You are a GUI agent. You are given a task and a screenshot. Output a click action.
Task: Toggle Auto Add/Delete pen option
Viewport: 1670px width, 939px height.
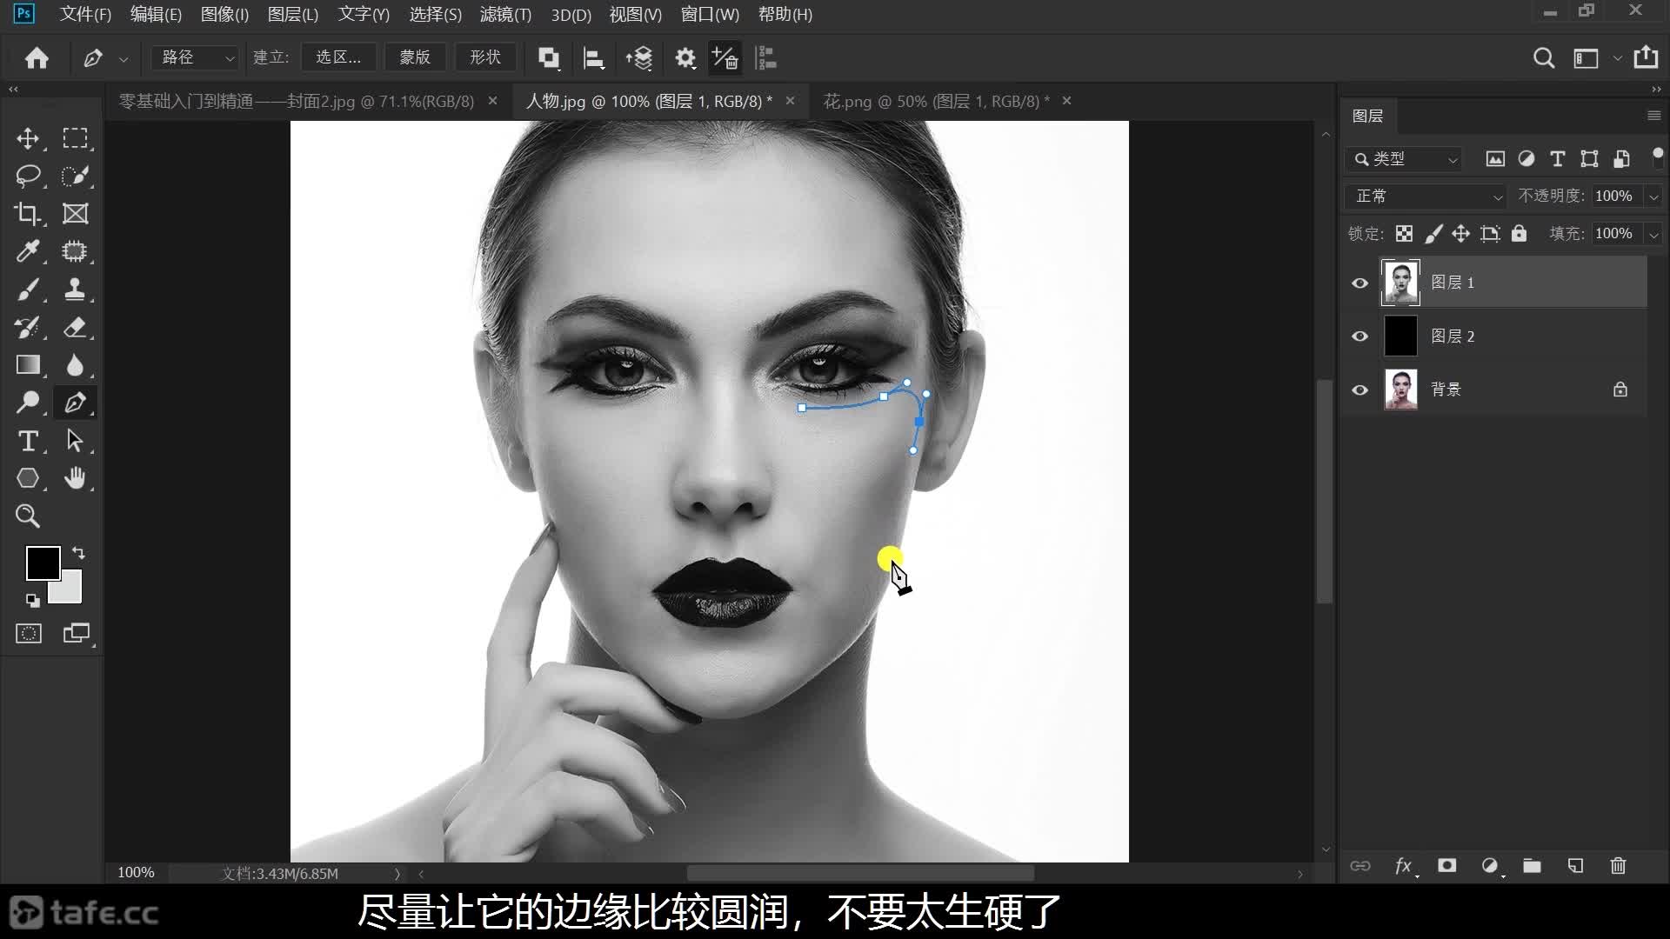(725, 58)
